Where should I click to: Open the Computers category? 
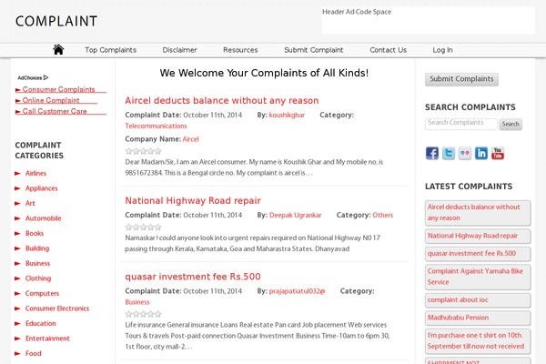(x=42, y=293)
